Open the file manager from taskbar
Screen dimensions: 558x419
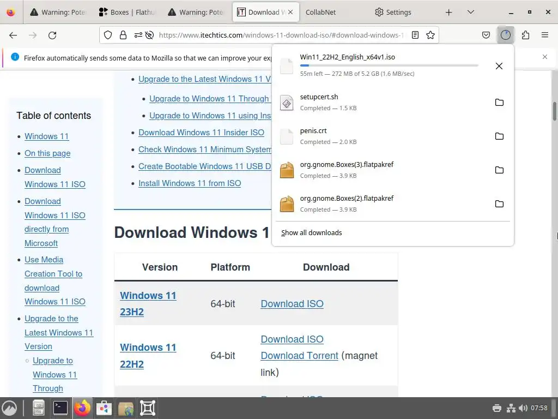(x=39, y=408)
